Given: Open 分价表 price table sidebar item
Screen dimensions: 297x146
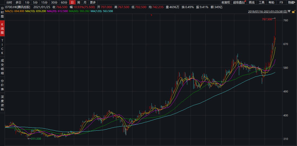Looking at the screenshot, I should (x=2, y=85).
